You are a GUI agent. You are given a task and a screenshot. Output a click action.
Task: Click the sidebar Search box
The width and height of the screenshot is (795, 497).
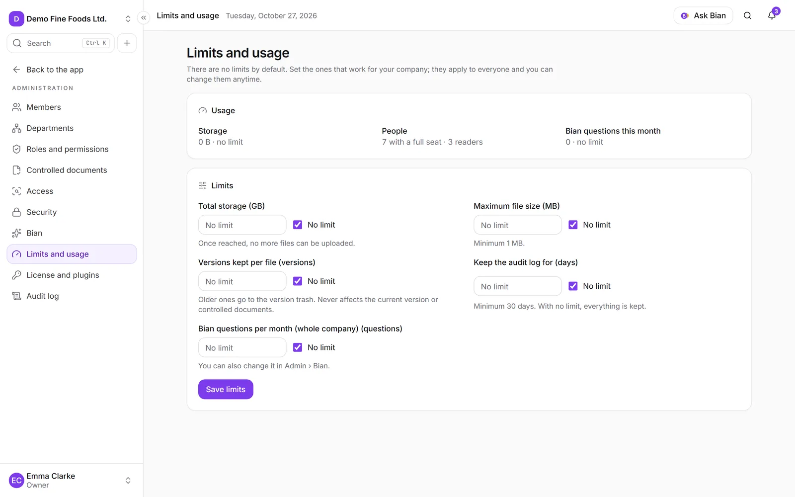tap(61, 43)
